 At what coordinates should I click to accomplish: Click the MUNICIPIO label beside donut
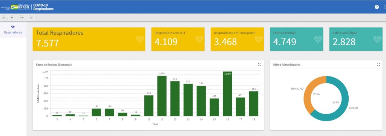tap(297, 89)
